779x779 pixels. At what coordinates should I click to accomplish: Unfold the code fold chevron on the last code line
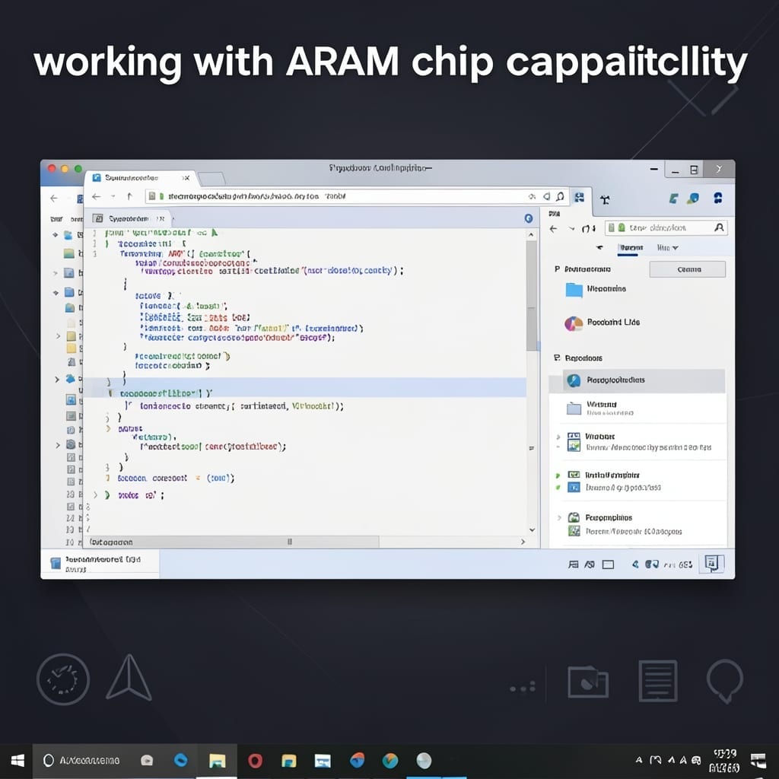click(95, 495)
